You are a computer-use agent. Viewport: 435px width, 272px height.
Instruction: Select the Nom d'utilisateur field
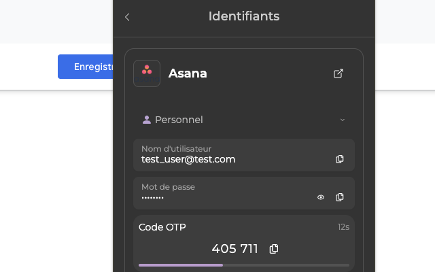[244, 155]
